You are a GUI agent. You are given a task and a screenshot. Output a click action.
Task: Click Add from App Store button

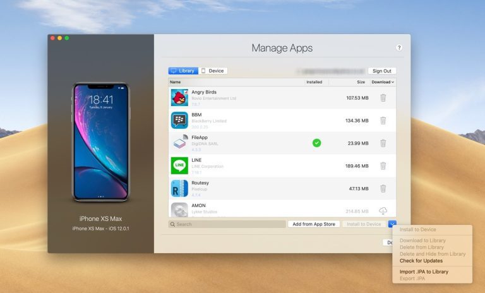pyautogui.click(x=314, y=224)
